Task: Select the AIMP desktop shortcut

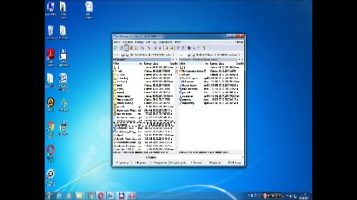Action: point(50,104)
